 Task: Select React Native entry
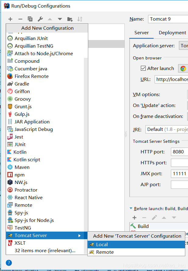pos(45,198)
